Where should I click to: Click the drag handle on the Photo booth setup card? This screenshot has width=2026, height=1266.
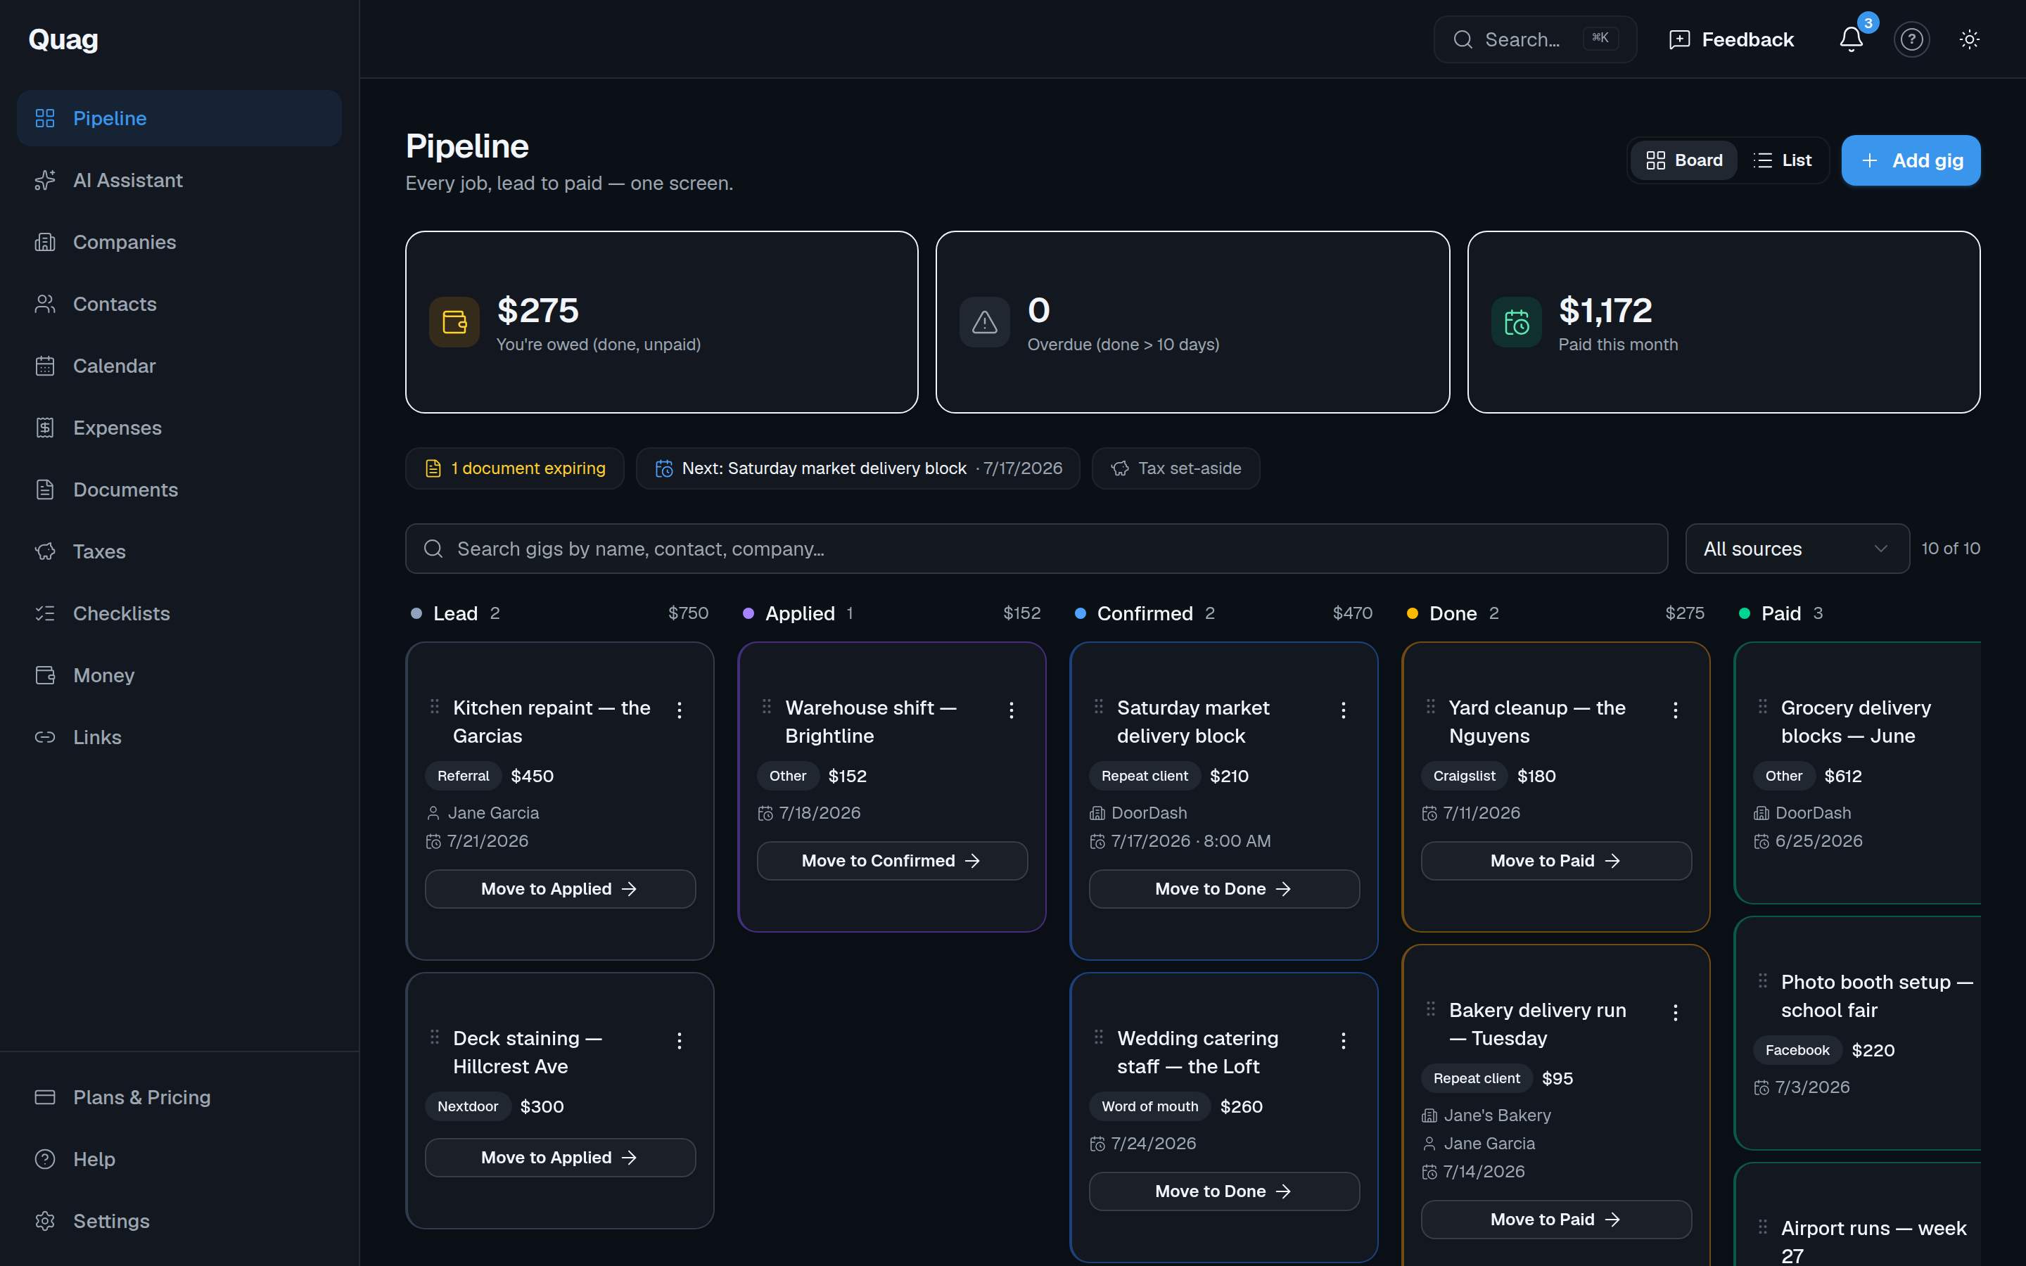point(1762,980)
